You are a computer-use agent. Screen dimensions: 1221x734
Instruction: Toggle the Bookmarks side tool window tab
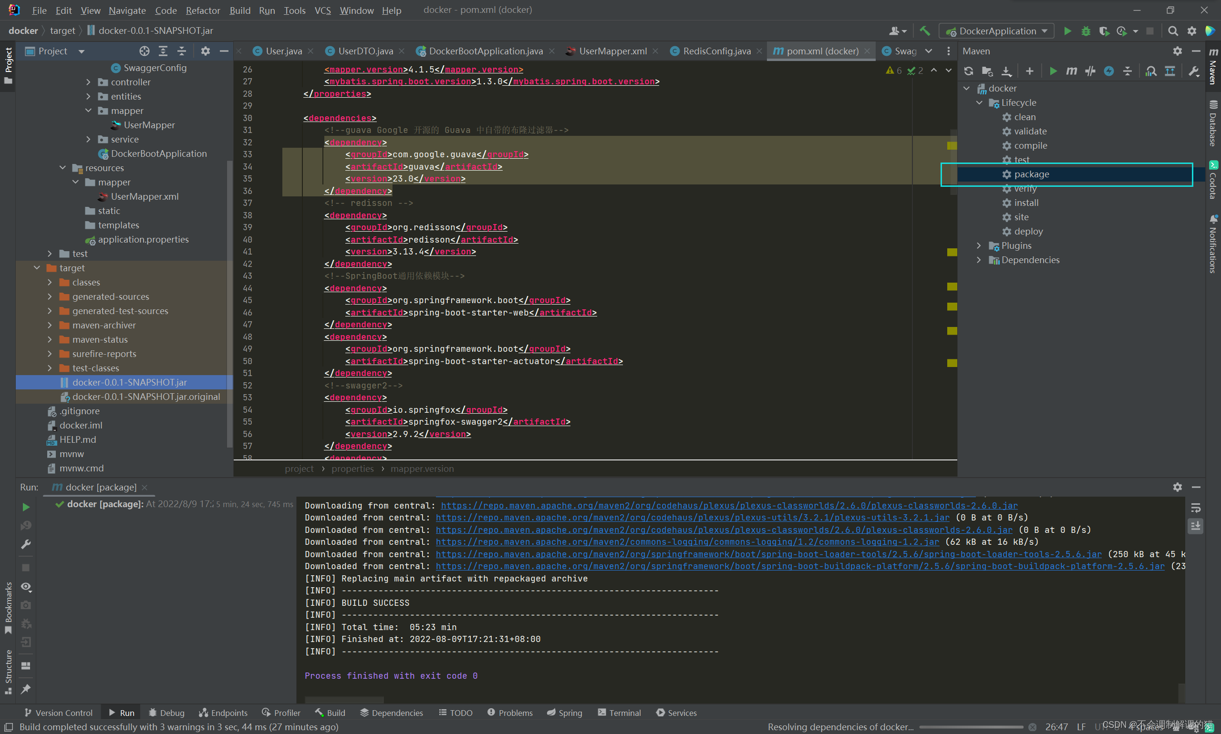point(8,608)
